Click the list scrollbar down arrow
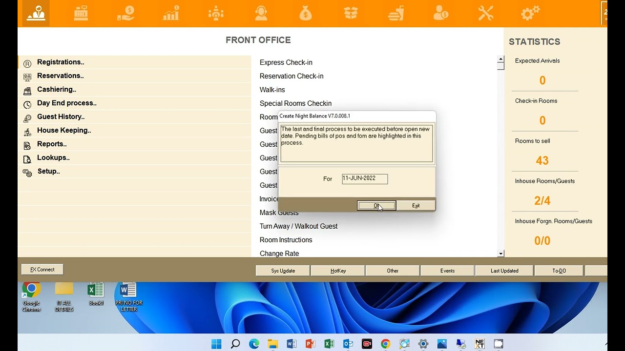 click(x=500, y=253)
